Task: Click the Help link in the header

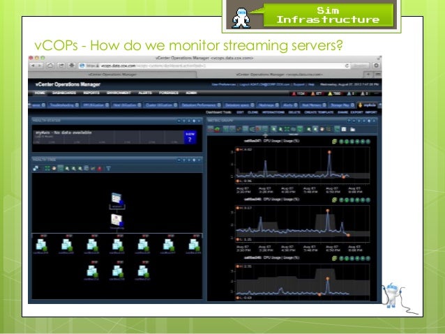Action: click(311, 84)
